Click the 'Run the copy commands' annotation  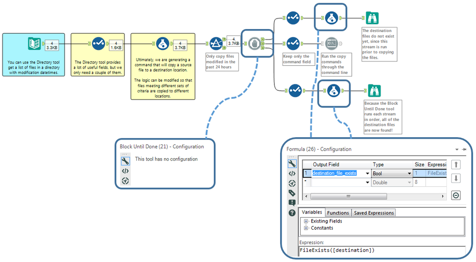[x=336, y=64]
